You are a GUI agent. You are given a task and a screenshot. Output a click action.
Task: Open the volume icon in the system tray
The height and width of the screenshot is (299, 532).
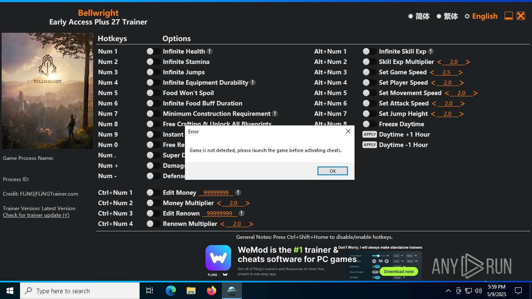coord(478,291)
